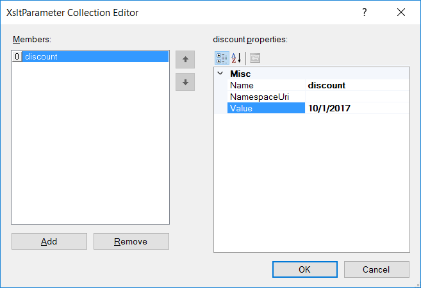
Task: Move discount member down with arrow
Action: 185,82
